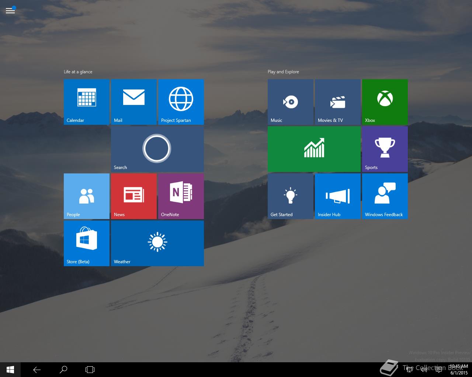Launch the Insider Hub tile
Screen dimensions: 472x377
(x=338, y=196)
